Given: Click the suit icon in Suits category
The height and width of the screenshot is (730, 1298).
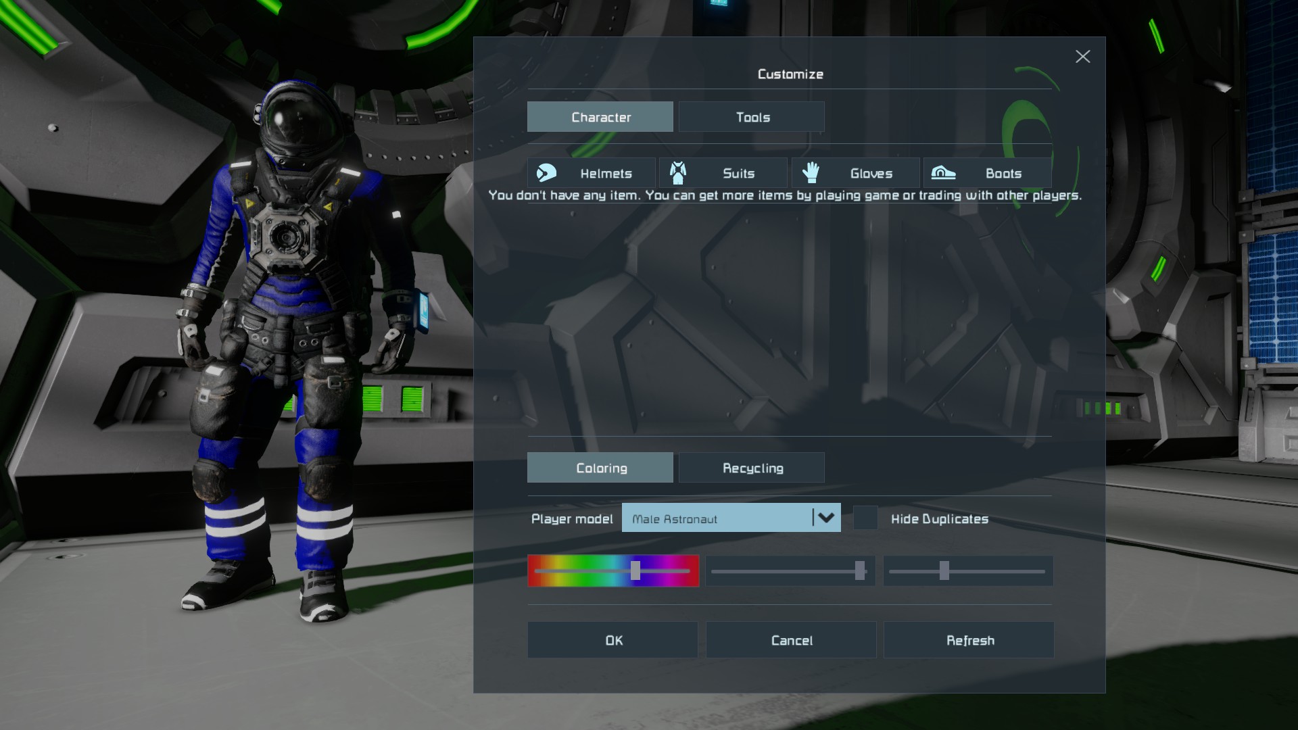Looking at the screenshot, I should (678, 173).
